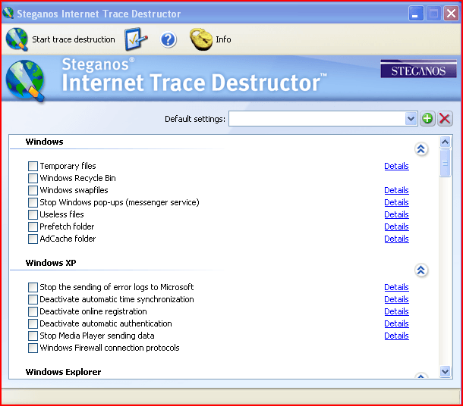Open the checklist settings icon in toolbar
The height and width of the screenshot is (406, 463).
coord(136,39)
